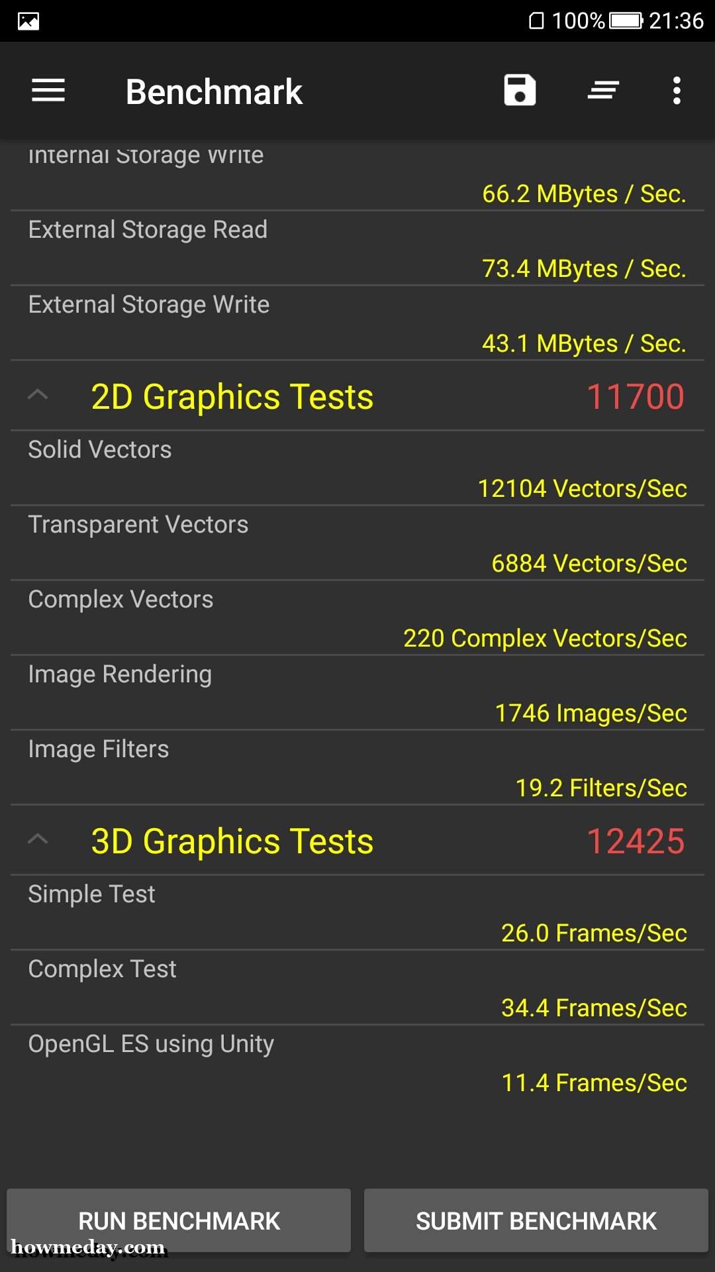Tap Submit Benchmark
The image size is (715, 1272).
tap(536, 1220)
